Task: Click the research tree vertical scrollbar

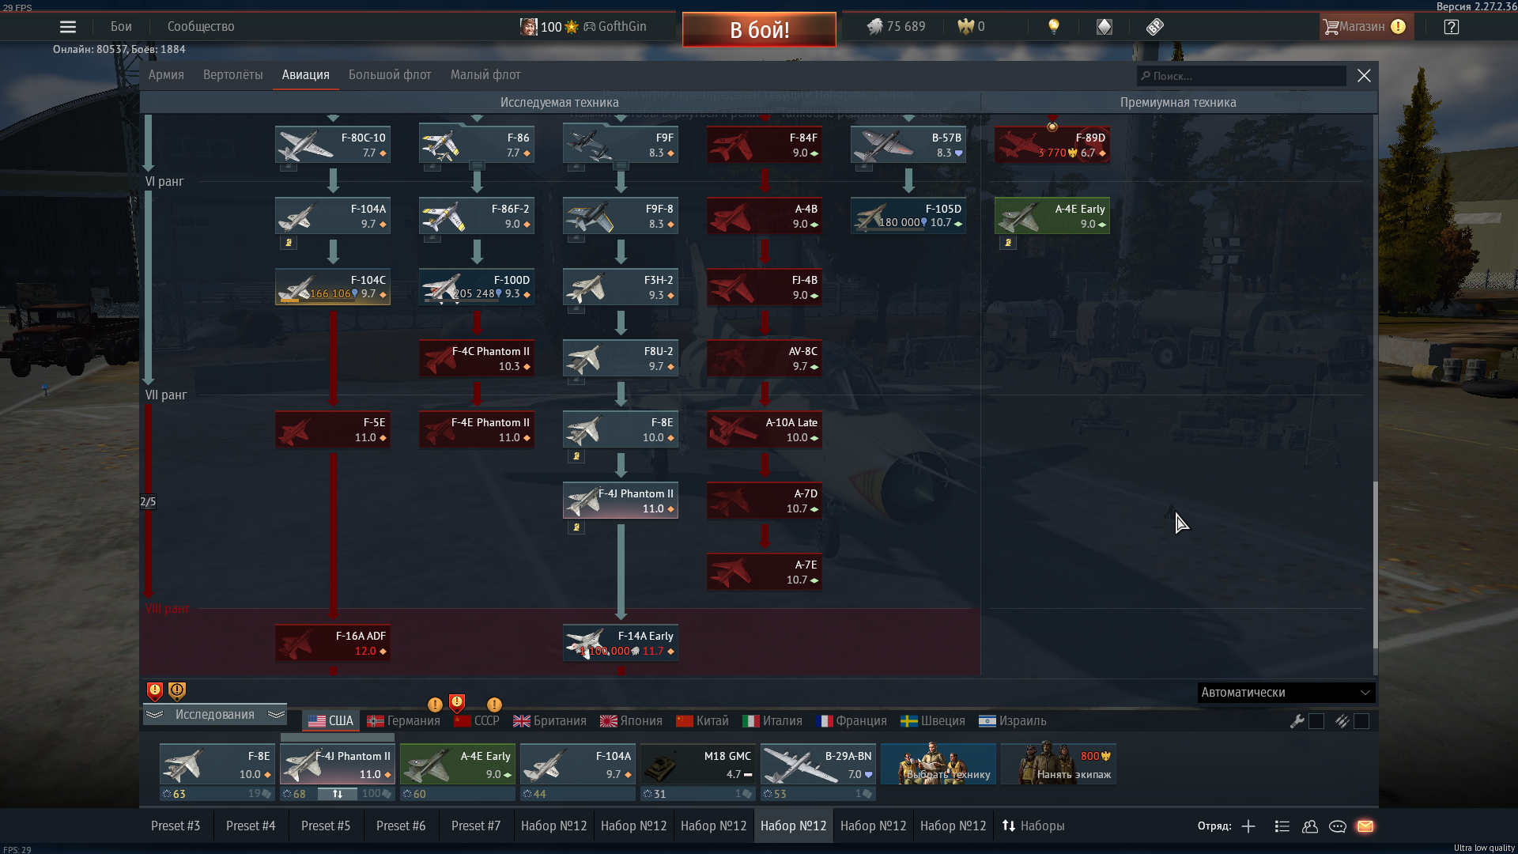Action: [x=1375, y=565]
